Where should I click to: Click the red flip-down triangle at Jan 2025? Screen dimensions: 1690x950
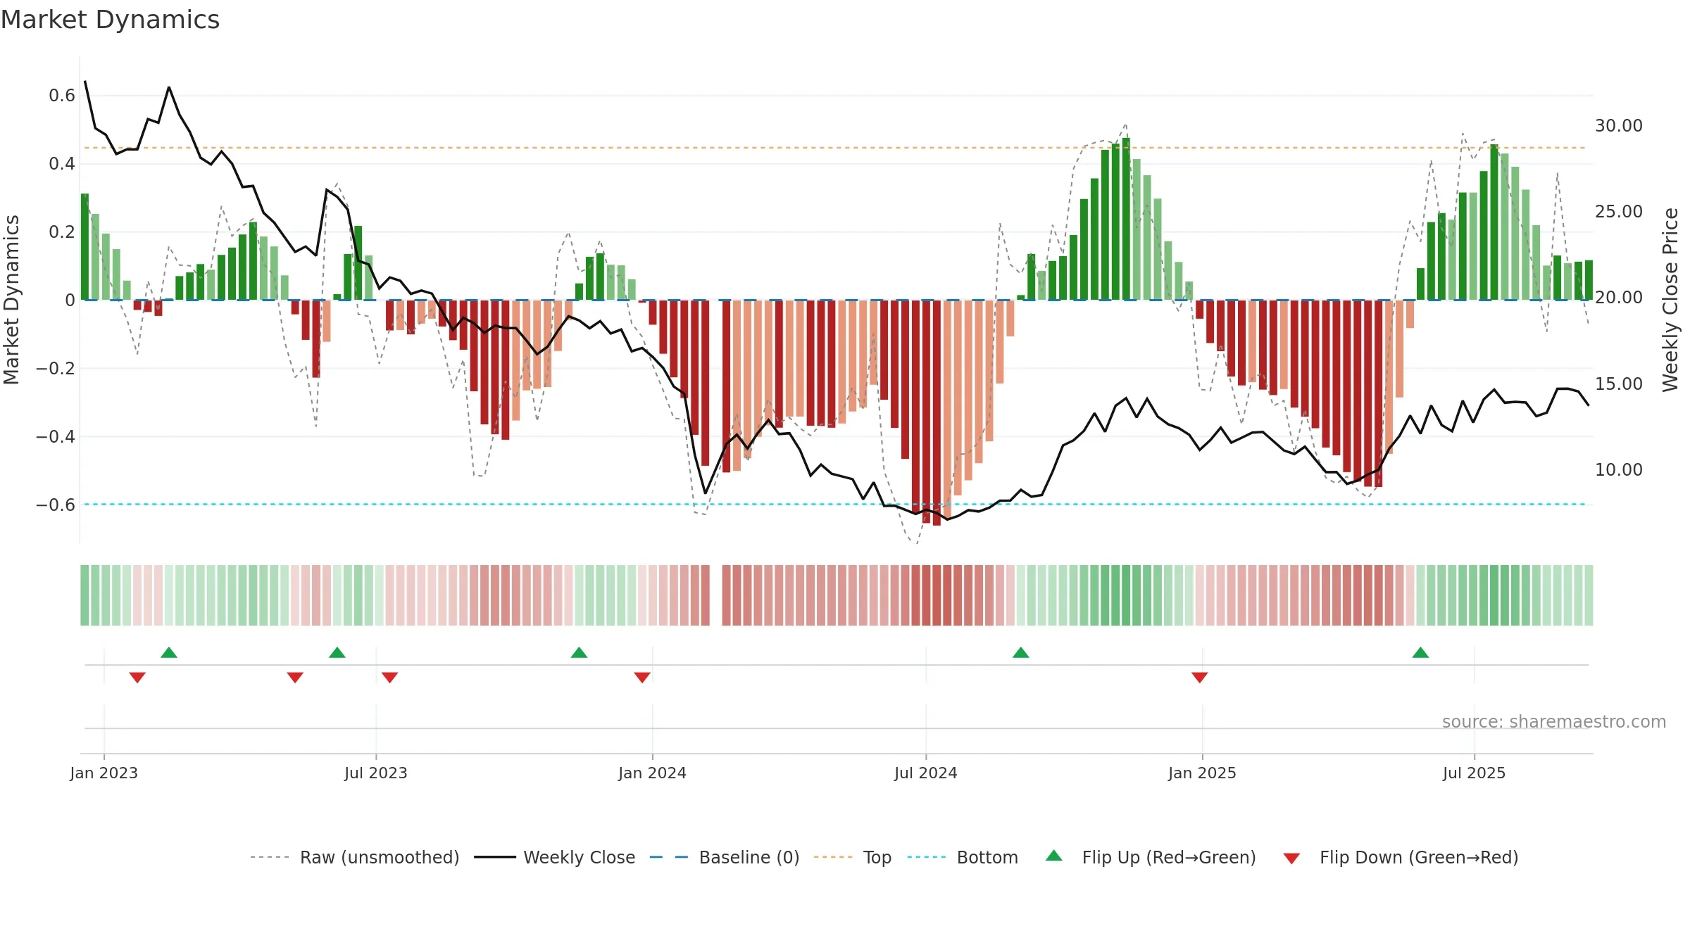[x=1200, y=677]
